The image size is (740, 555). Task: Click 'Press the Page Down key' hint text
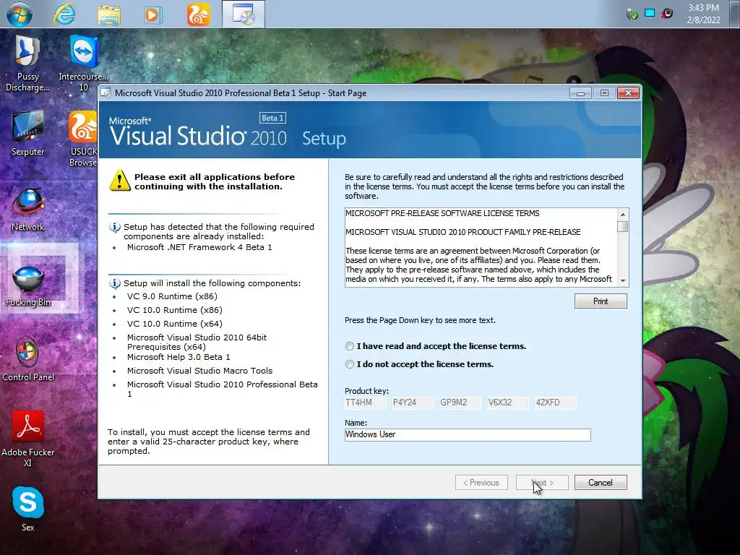420,320
